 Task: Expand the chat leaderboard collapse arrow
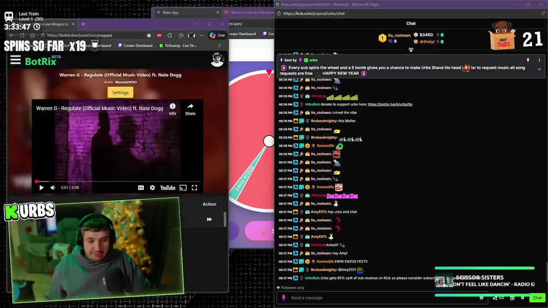pyautogui.click(x=411, y=50)
